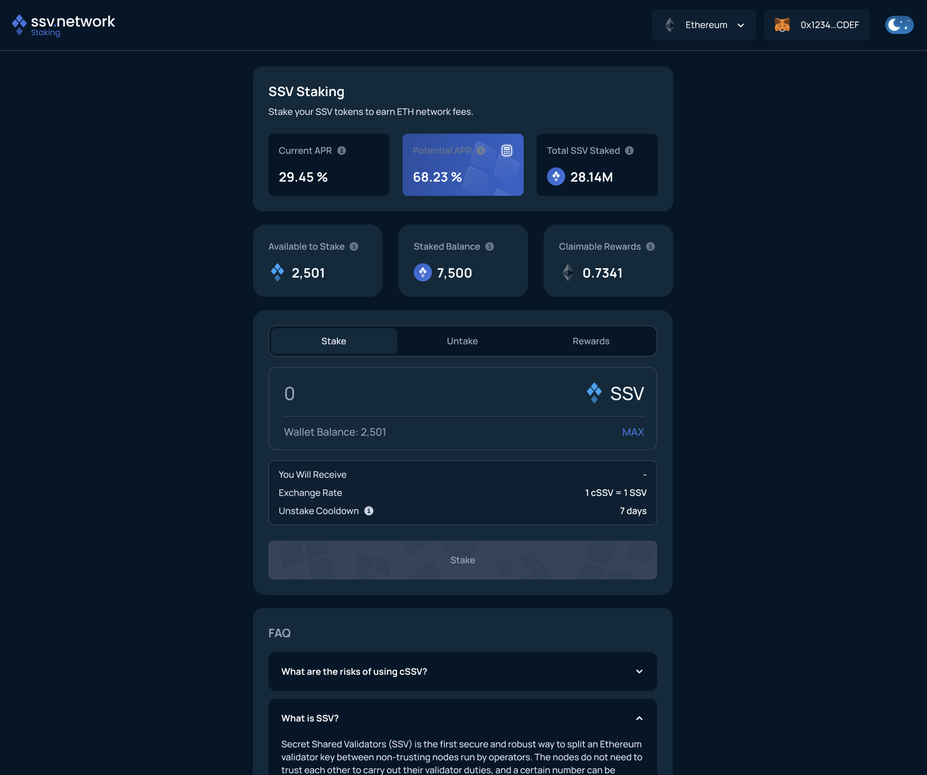The height and width of the screenshot is (775, 927).
Task: Toggle the dark mode moon switch
Action: point(899,25)
